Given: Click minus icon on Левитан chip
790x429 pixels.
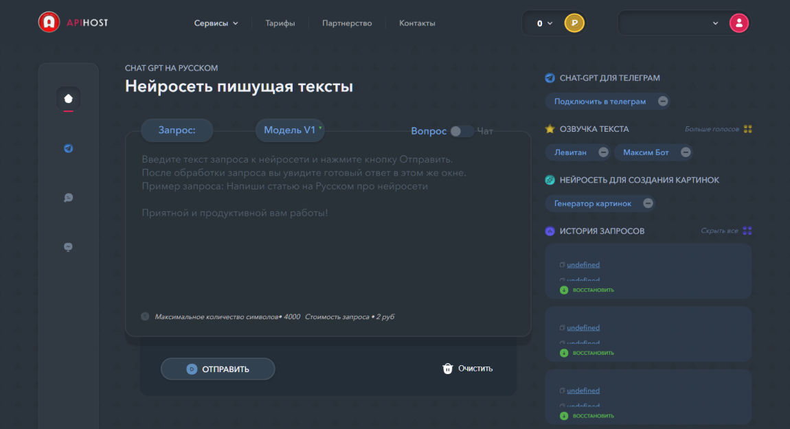Looking at the screenshot, I should coord(603,152).
